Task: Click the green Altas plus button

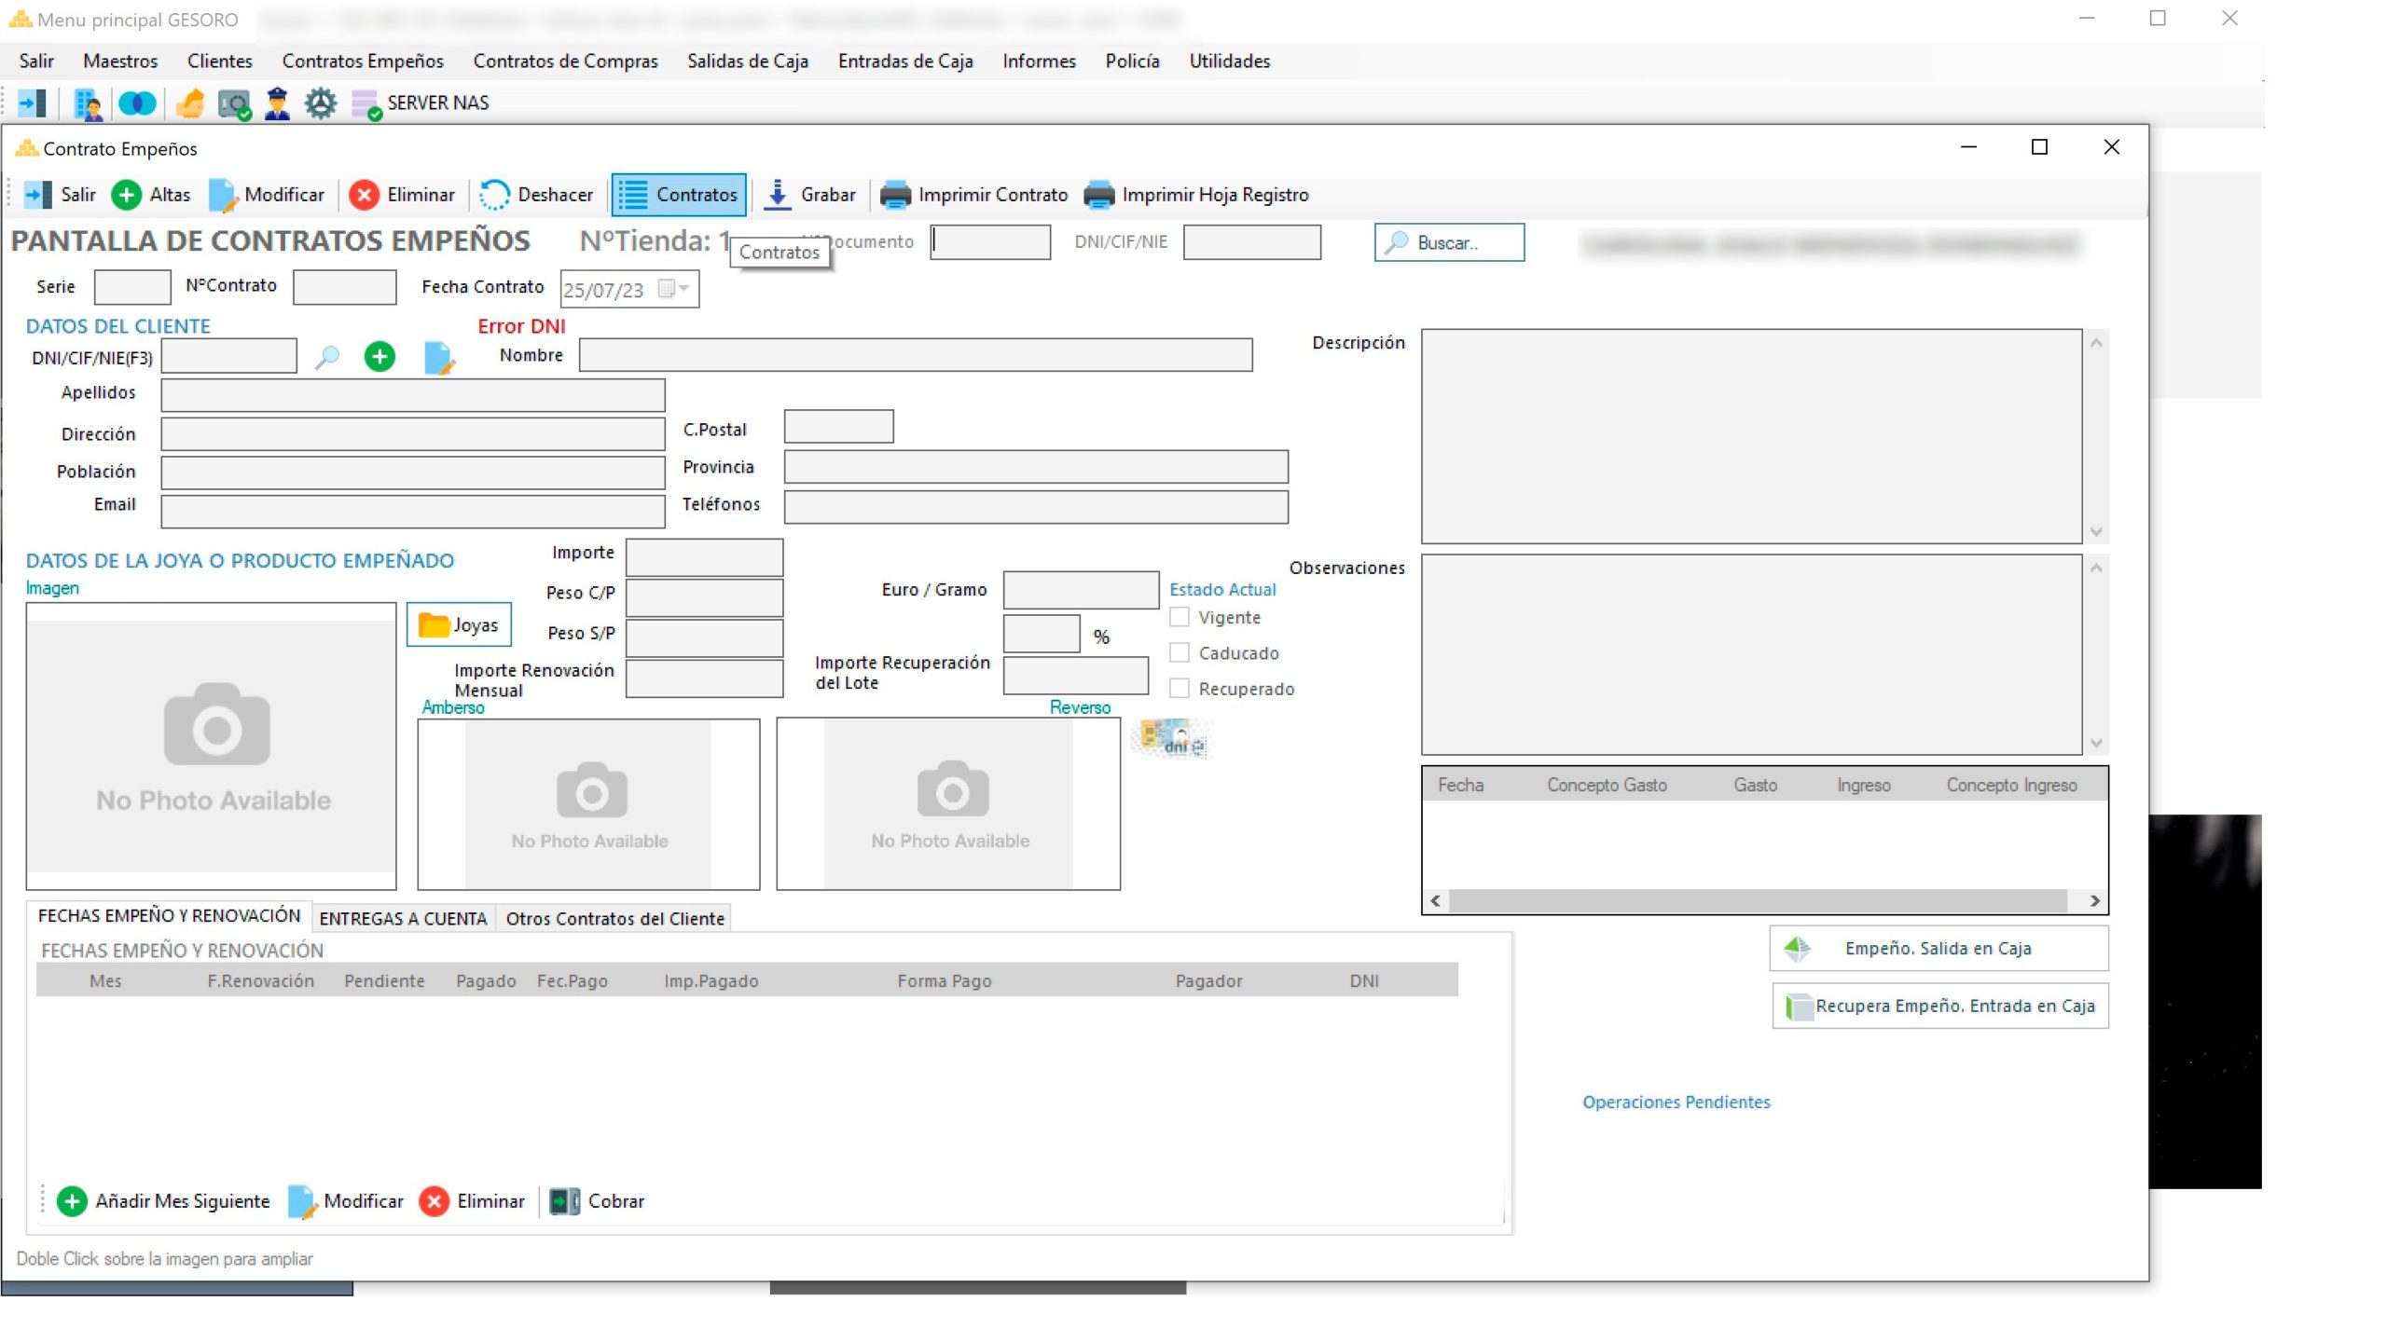Action: click(x=151, y=195)
